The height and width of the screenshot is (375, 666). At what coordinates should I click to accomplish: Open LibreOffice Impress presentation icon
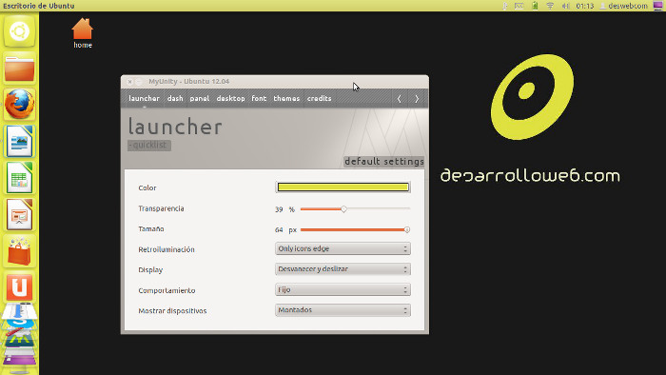pos(20,214)
